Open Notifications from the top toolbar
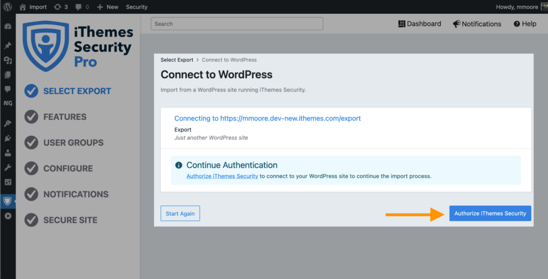The width and height of the screenshot is (548, 279). tap(477, 24)
